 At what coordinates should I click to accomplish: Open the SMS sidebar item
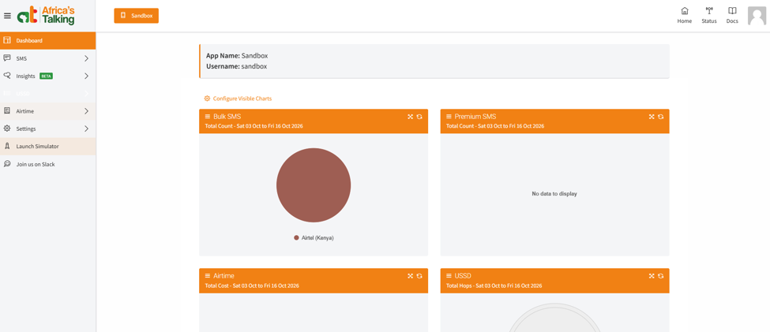(x=47, y=58)
